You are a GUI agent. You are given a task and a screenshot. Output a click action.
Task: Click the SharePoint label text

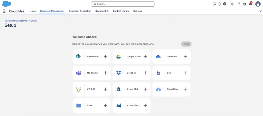point(93,57)
